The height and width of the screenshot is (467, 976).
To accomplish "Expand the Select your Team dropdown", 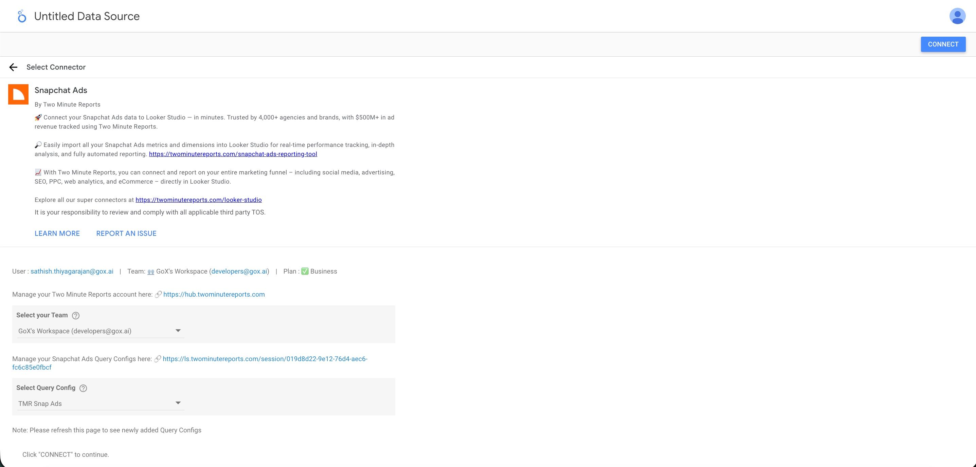I will 178,330.
